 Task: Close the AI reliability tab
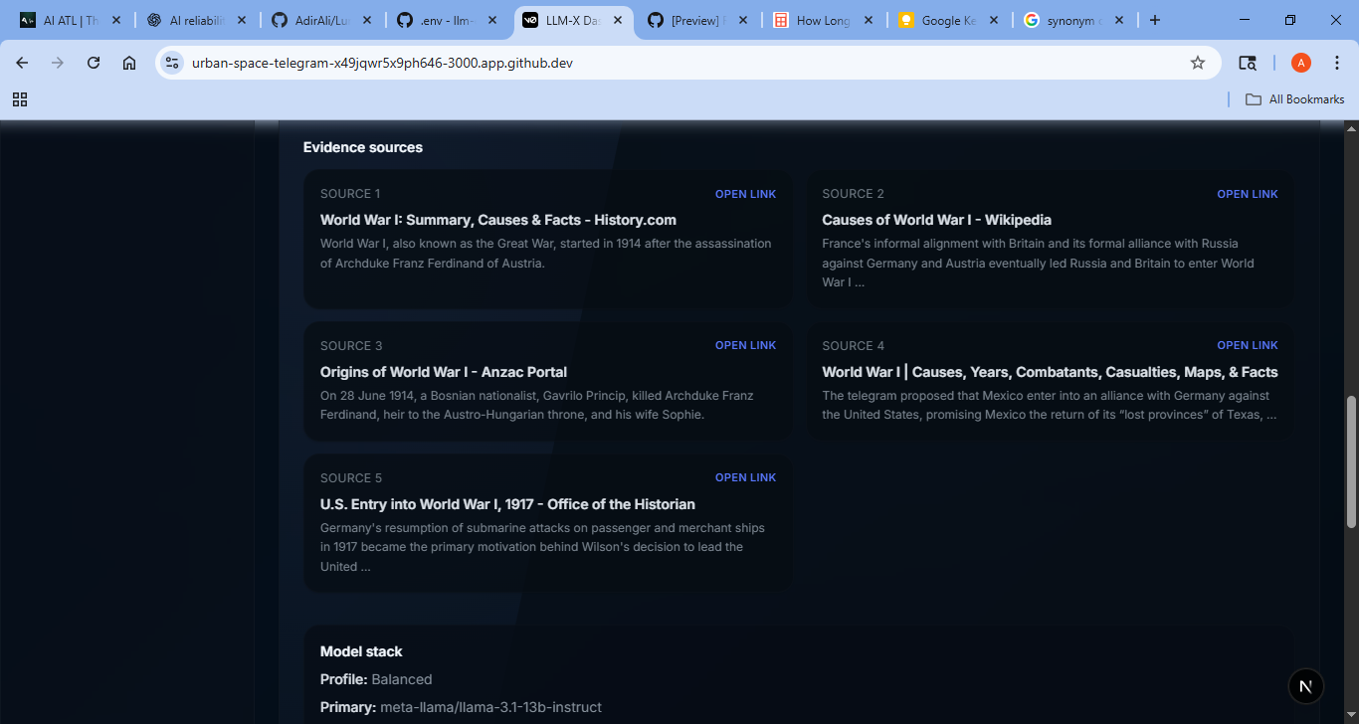[x=242, y=20]
